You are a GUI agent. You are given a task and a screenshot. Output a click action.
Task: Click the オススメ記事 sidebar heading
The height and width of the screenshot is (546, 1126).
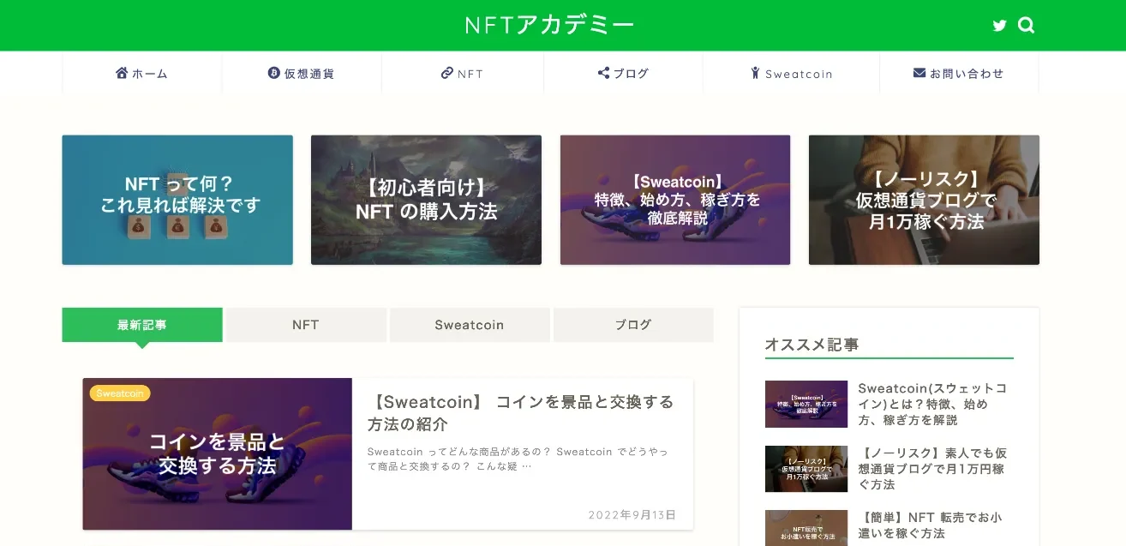[x=812, y=345]
